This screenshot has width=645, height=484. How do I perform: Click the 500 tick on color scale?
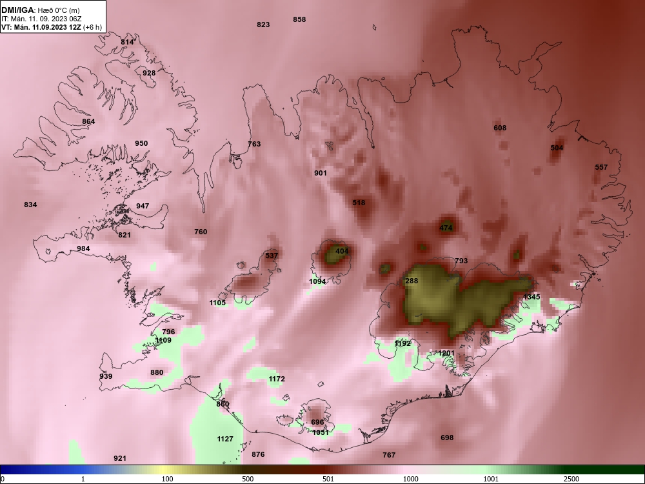[x=248, y=479]
